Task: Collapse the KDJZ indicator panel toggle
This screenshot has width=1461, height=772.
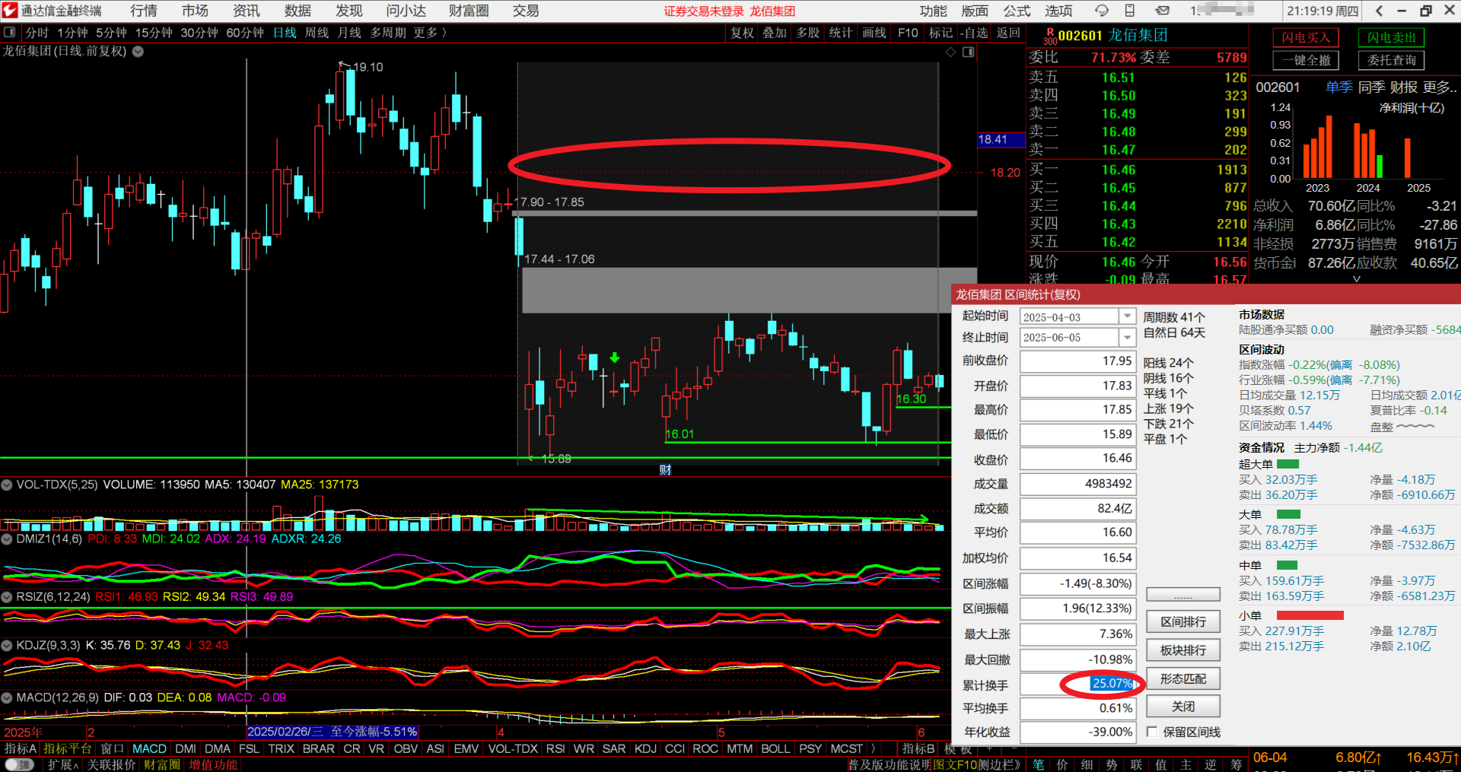Action: click(7, 645)
